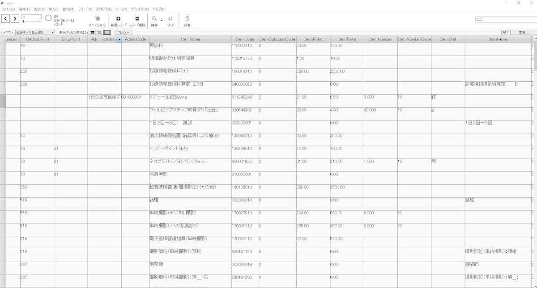Image resolution: width=537 pixels, height=288 pixels.
Task: Go to the previous record arrow
Action: tap(5, 18)
